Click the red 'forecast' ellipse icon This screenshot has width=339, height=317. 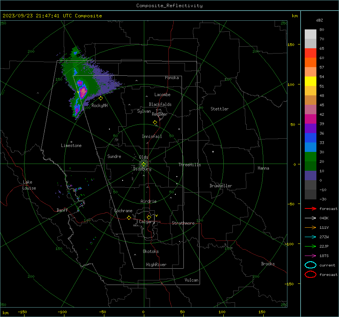(x=310, y=274)
